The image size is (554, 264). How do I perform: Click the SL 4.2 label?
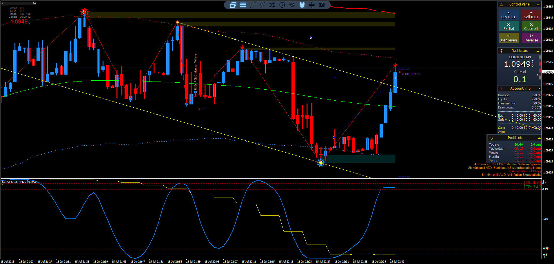(532, 182)
